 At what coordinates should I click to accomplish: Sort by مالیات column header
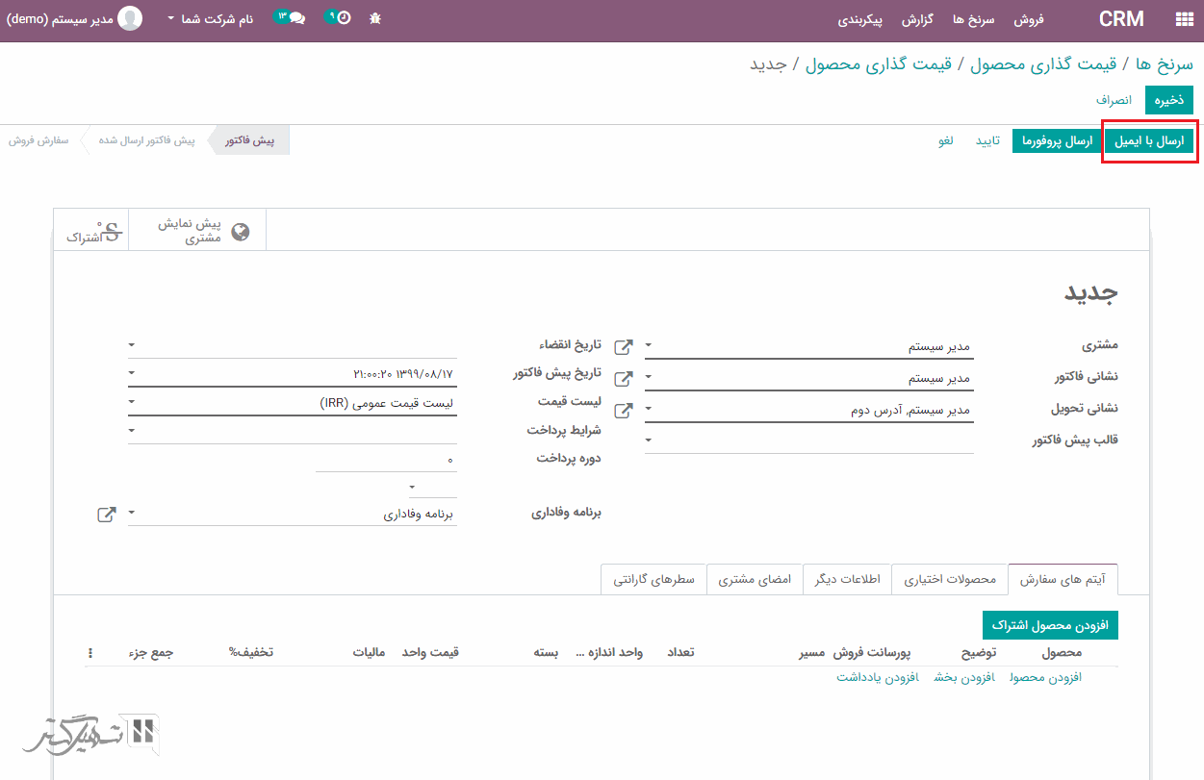(369, 652)
